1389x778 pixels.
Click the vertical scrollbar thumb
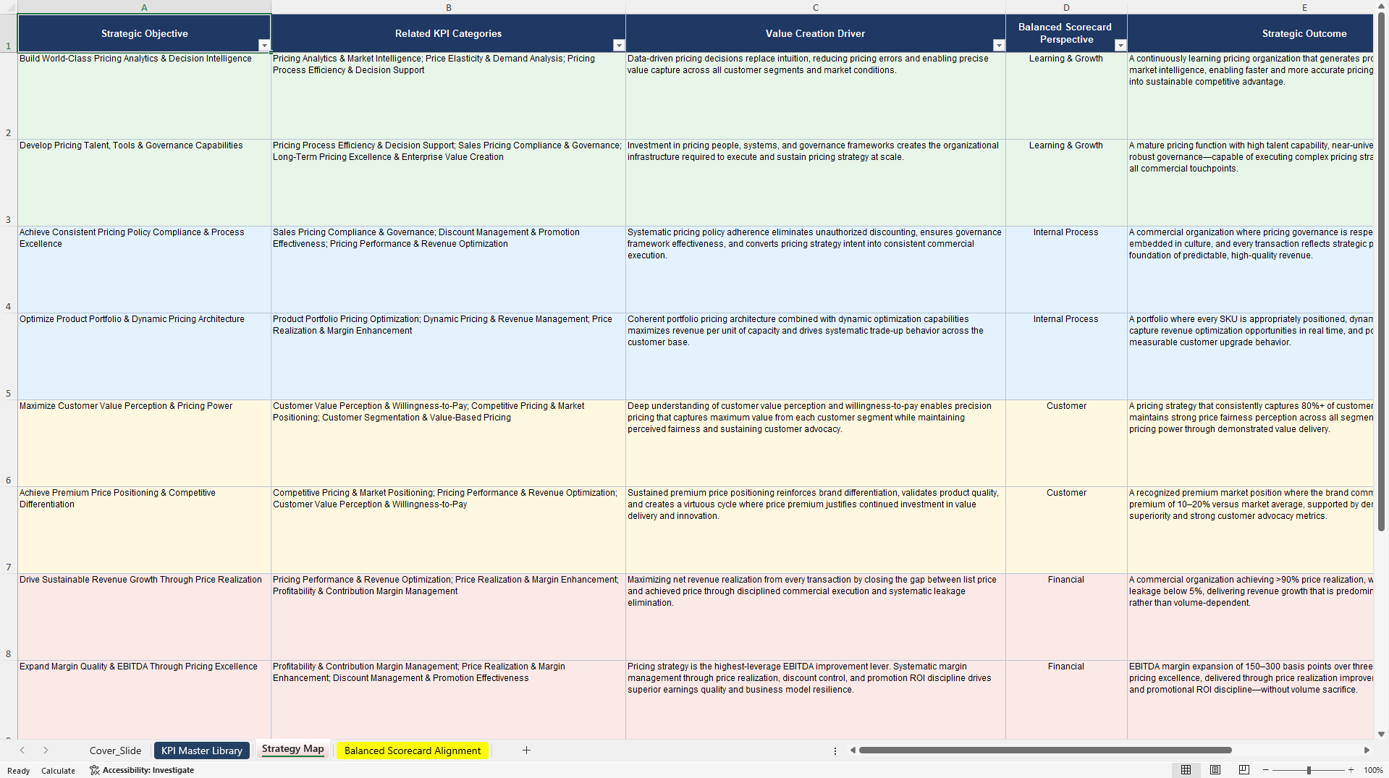pos(1381,271)
